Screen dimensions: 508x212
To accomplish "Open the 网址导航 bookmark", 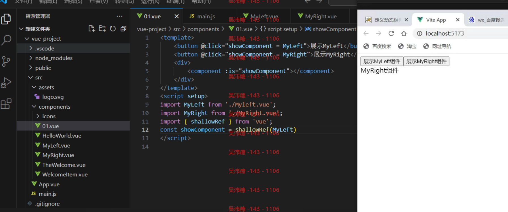I will pyautogui.click(x=437, y=46).
